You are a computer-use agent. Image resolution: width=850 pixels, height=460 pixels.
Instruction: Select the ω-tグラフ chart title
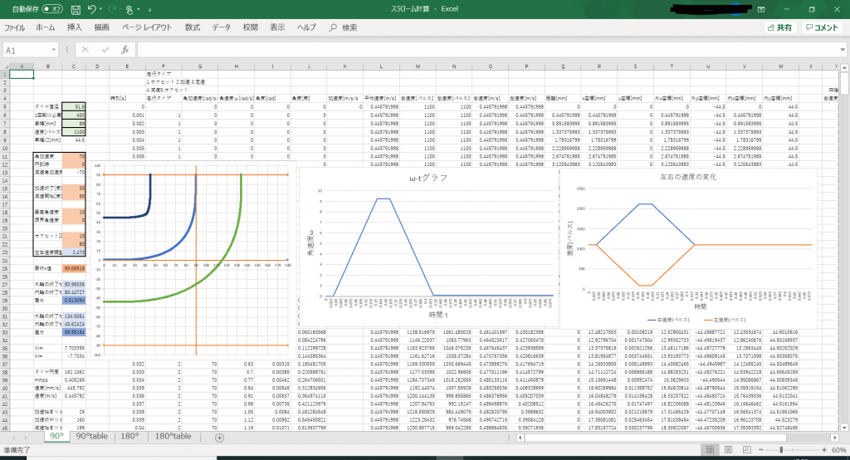tap(428, 178)
